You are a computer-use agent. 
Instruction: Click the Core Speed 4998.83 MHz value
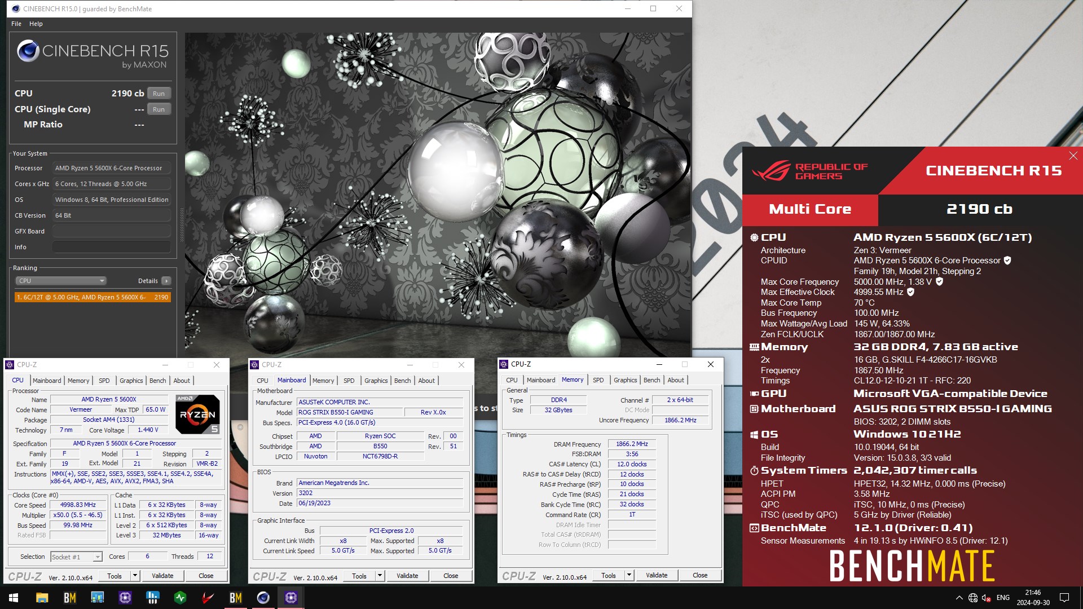coord(78,505)
